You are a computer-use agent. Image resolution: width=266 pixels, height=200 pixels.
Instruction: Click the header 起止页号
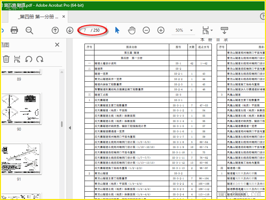pos(204,47)
